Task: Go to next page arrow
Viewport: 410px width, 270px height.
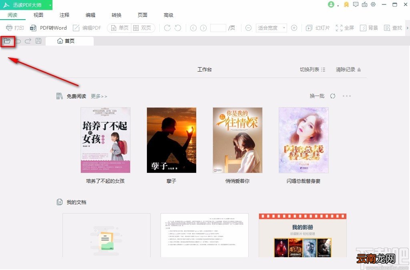Action: 203,28
